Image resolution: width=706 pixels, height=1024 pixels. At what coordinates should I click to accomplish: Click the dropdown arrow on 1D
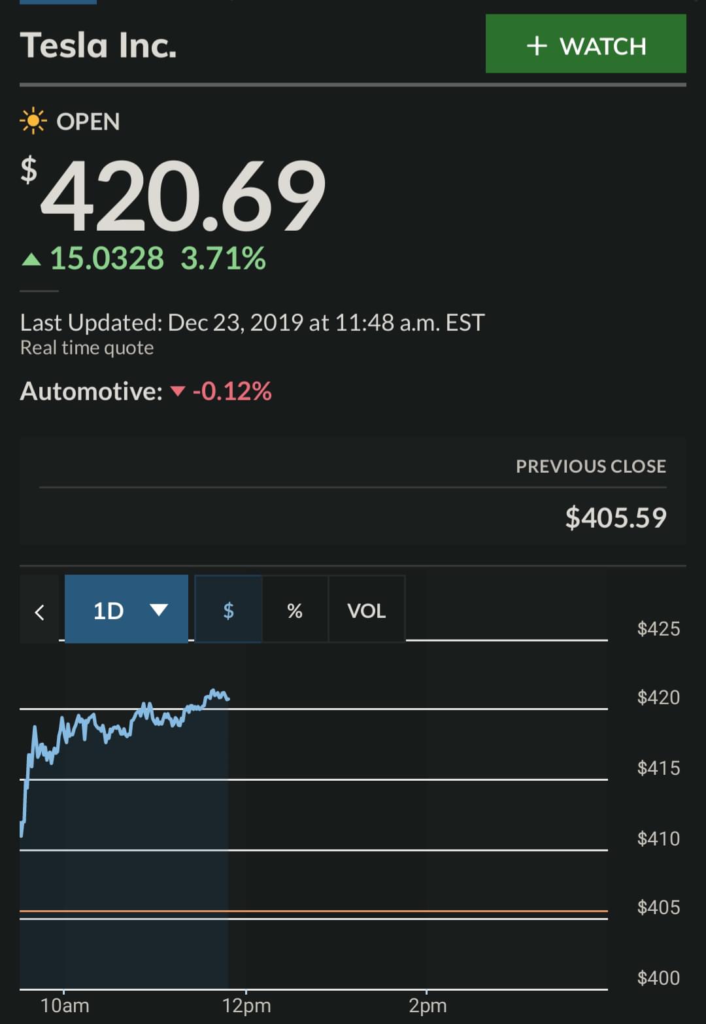pos(159,610)
